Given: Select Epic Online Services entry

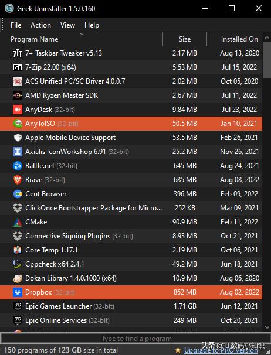Looking at the screenshot, I should point(131,320).
